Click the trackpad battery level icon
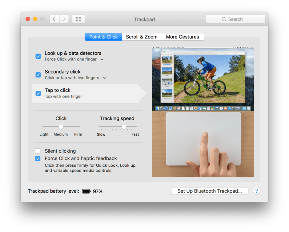The width and height of the screenshot is (289, 232). tap(86, 191)
